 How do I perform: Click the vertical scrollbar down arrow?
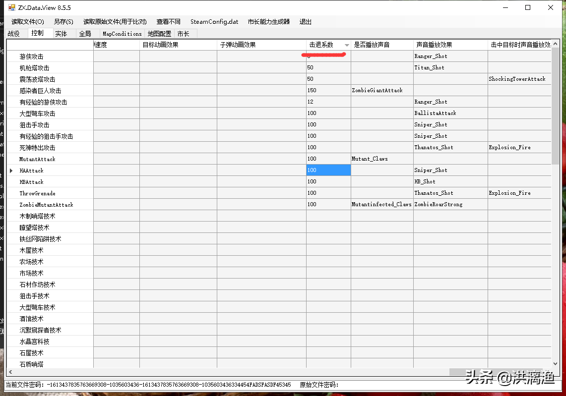tap(556, 364)
